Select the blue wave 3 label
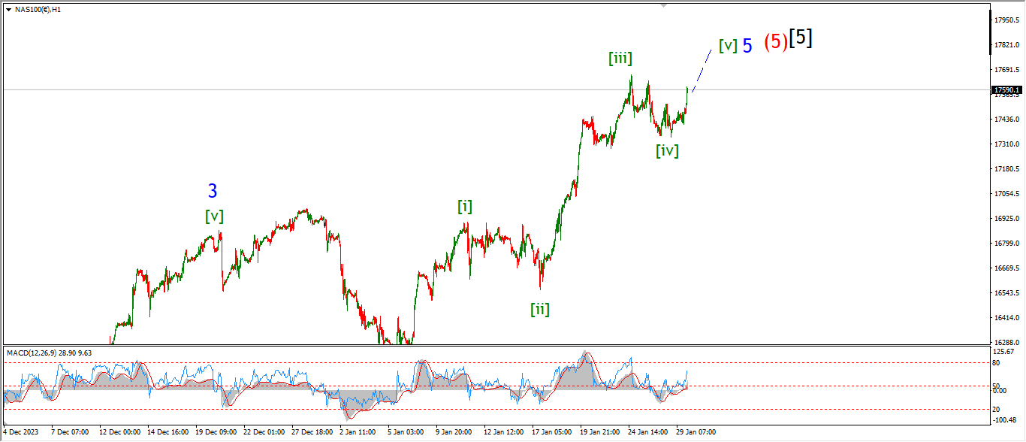 click(x=213, y=191)
